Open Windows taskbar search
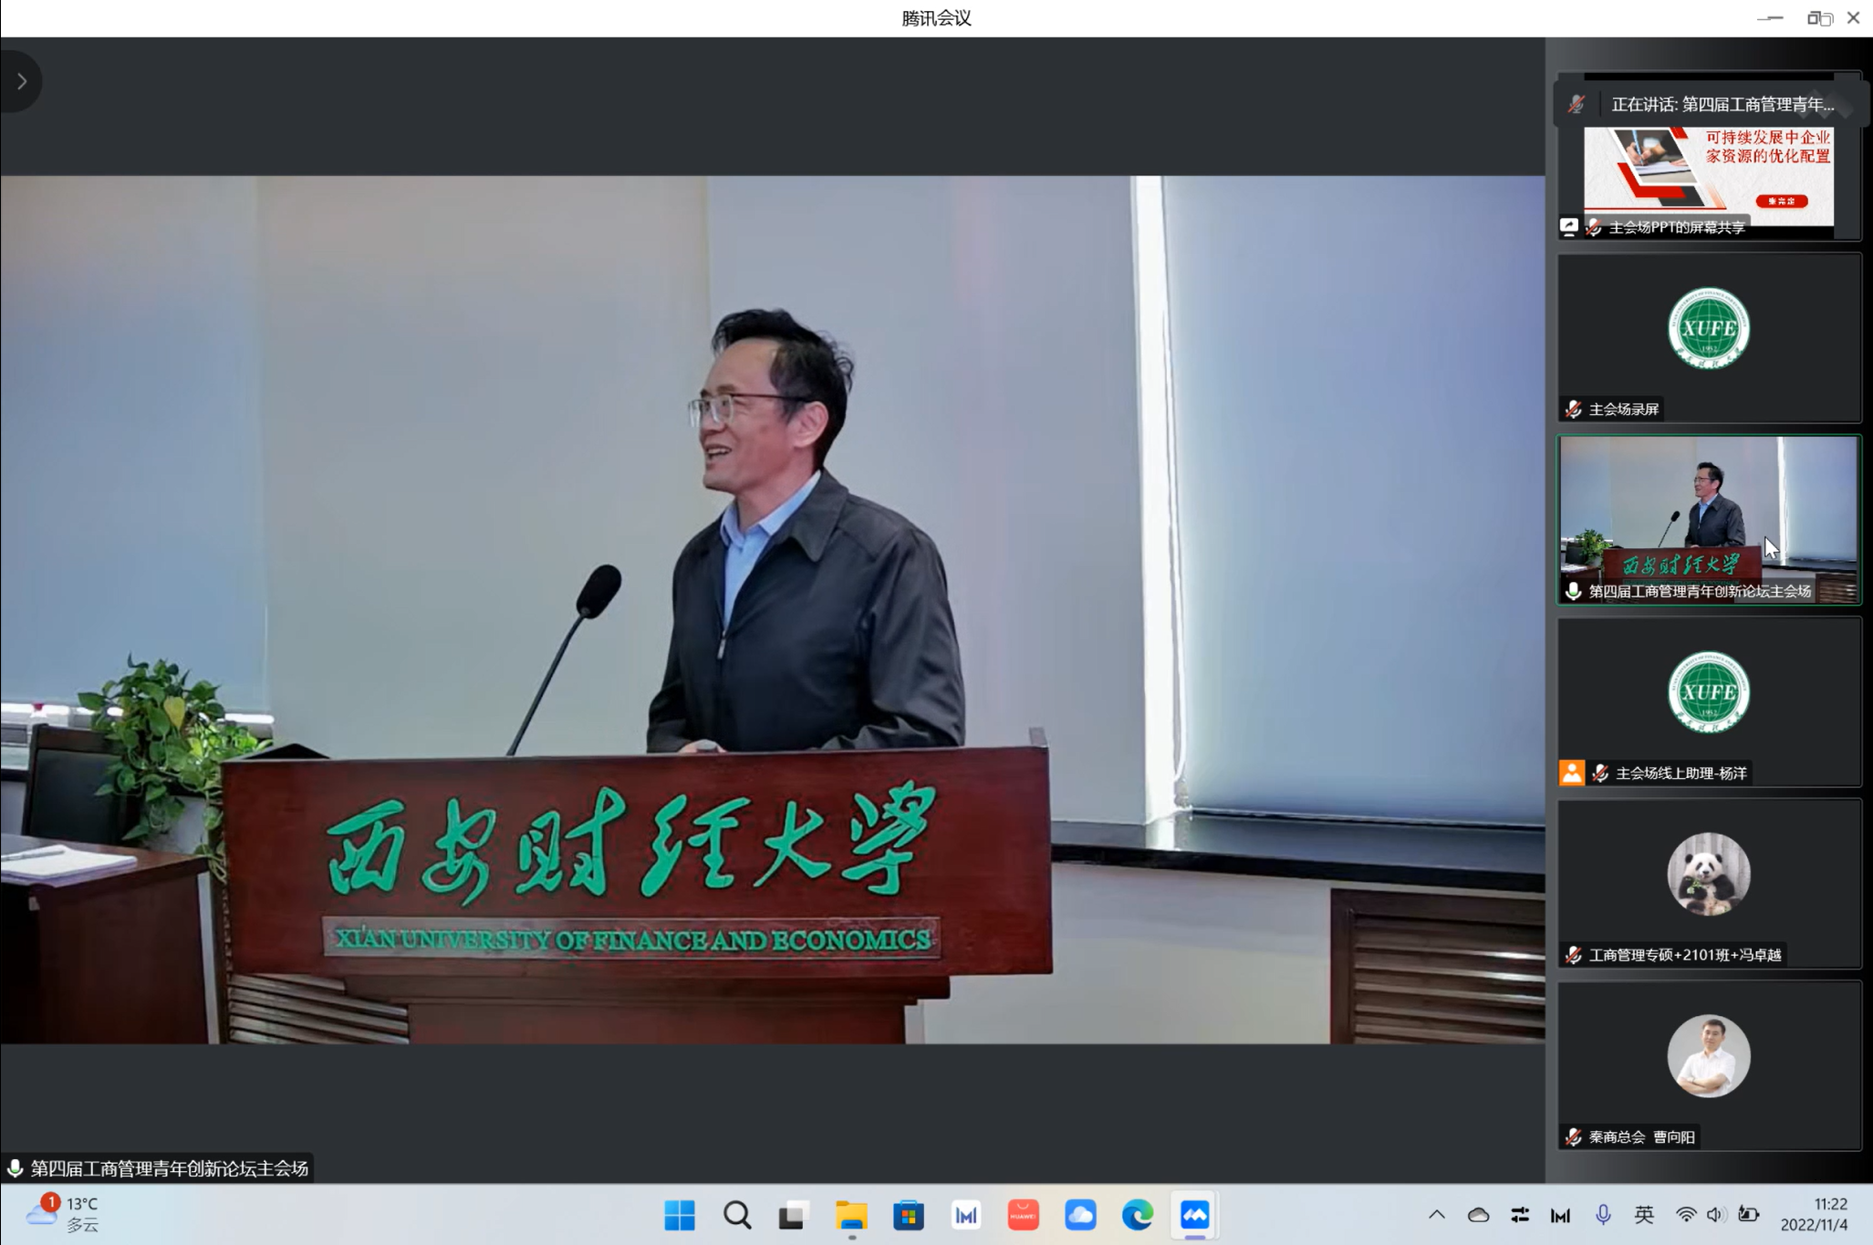Image resolution: width=1873 pixels, height=1245 pixels. click(x=737, y=1215)
